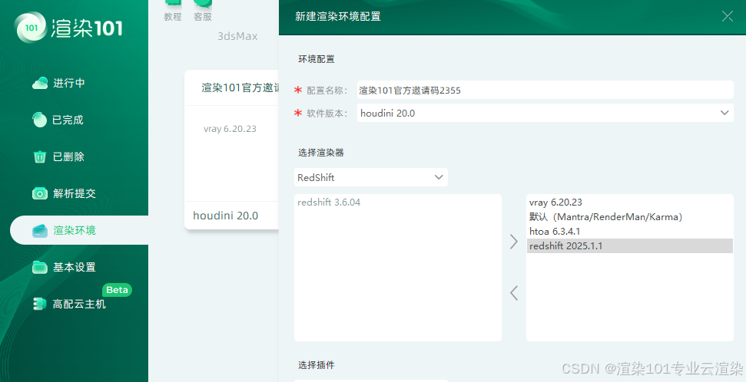Open 高配云主机 Beta page
Viewport: 746px width, 382px height.
(x=79, y=304)
